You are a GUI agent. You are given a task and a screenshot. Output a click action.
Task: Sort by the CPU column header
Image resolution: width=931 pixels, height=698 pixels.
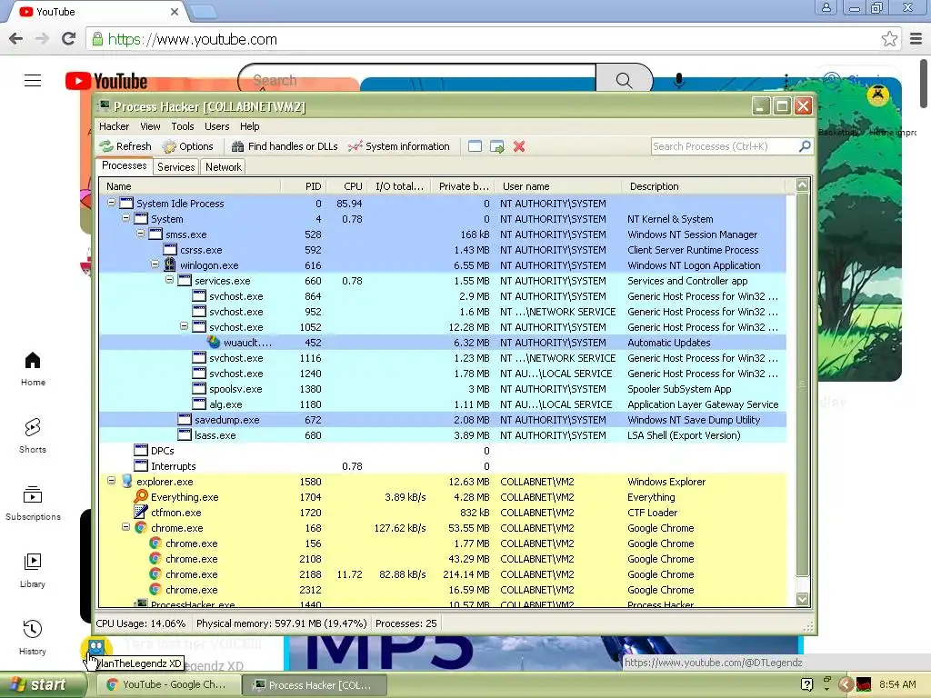point(346,186)
